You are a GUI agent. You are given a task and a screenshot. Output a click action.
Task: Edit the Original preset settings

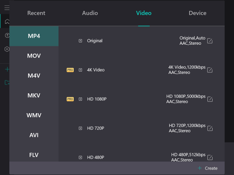click(210, 41)
